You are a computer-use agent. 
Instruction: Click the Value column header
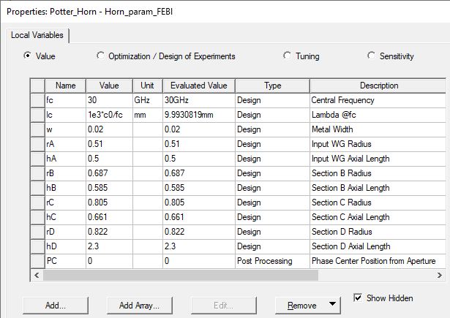109,86
